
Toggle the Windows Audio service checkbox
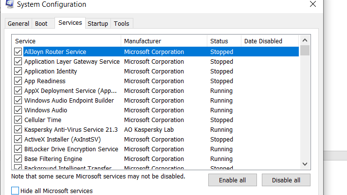click(18, 110)
